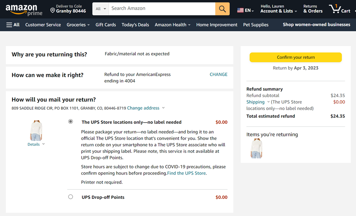Click product image beside mailing options
The width and height of the screenshot is (356, 216).
(x=36, y=131)
